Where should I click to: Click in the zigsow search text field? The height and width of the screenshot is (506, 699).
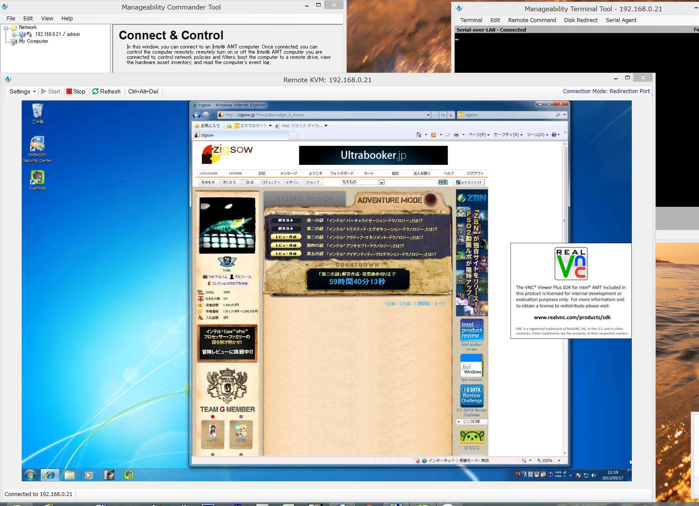(x=410, y=182)
